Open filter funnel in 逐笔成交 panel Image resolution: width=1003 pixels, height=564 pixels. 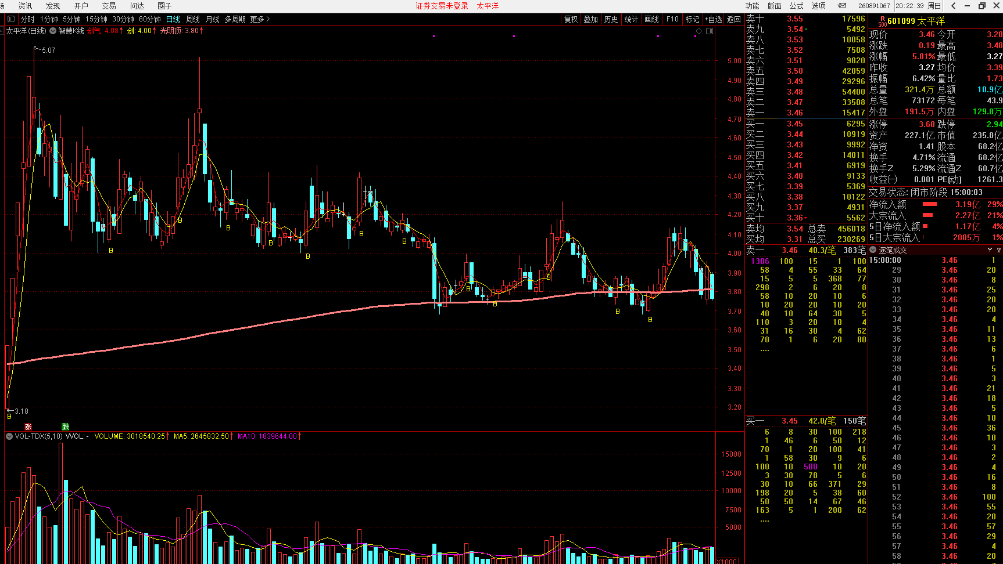click(990, 250)
